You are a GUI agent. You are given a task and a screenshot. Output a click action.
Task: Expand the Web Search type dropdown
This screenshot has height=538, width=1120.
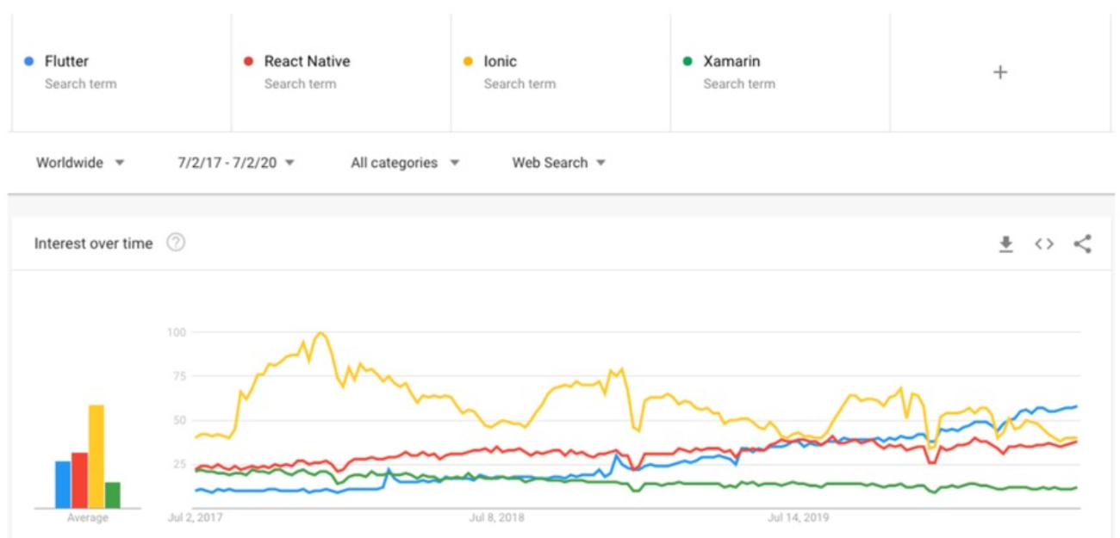[x=559, y=163]
